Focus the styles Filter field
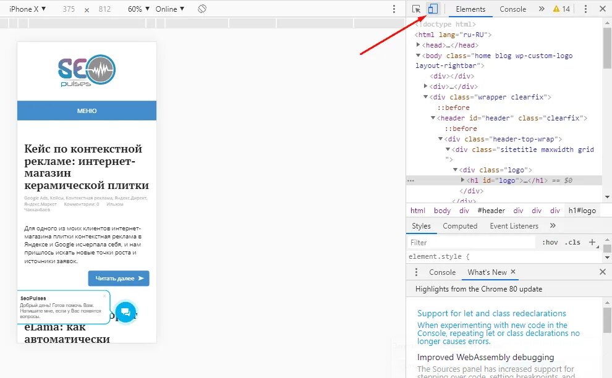The image size is (612, 378). point(472,243)
